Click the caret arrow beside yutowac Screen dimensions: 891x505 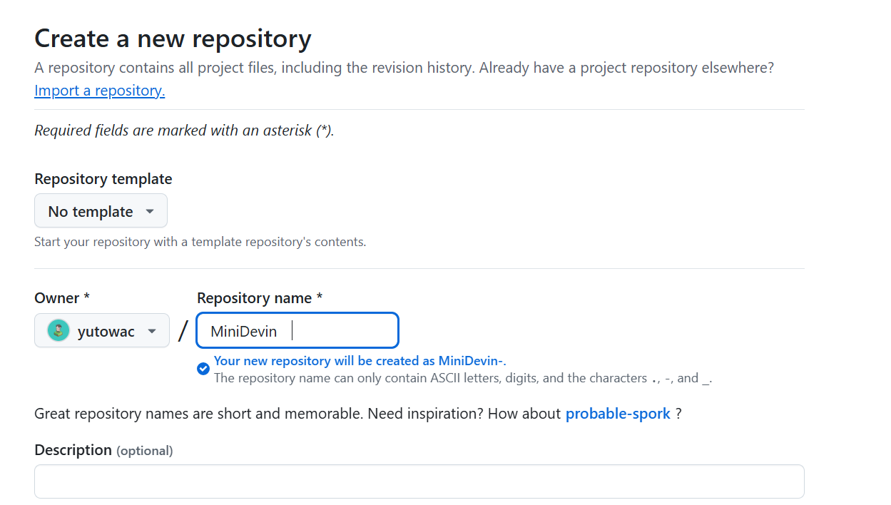click(152, 332)
